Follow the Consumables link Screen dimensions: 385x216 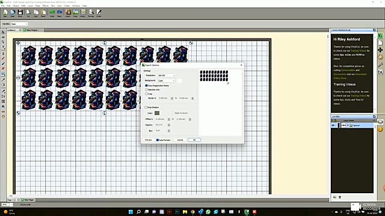click(x=348, y=70)
